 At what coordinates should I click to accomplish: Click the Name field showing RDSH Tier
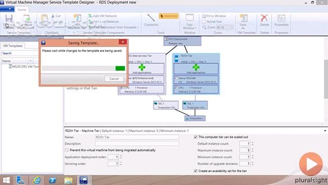(x=137, y=137)
